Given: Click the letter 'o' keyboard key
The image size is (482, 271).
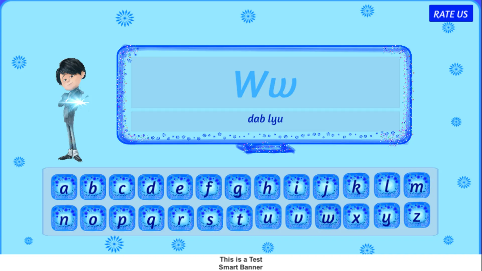Looking at the screenshot, I should point(94,217).
